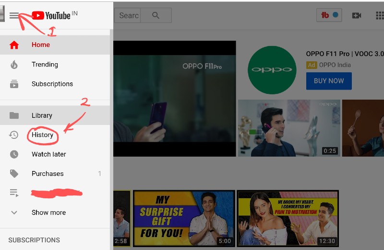384x250 pixels.
Task: Go to Subscriptions in sidebar
Action: (x=55, y=84)
